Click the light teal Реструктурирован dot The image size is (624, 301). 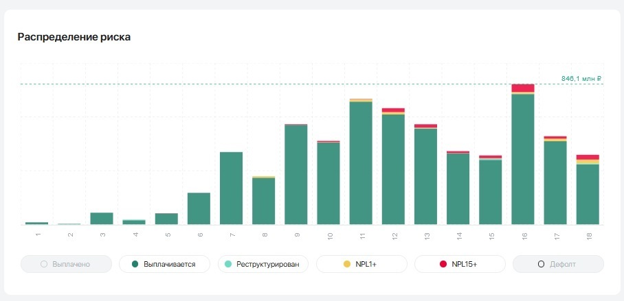228,264
